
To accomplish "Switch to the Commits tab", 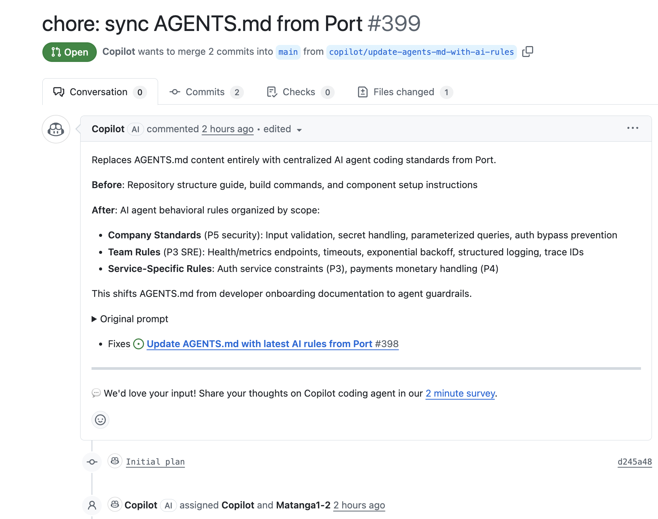I will tap(206, 92).
